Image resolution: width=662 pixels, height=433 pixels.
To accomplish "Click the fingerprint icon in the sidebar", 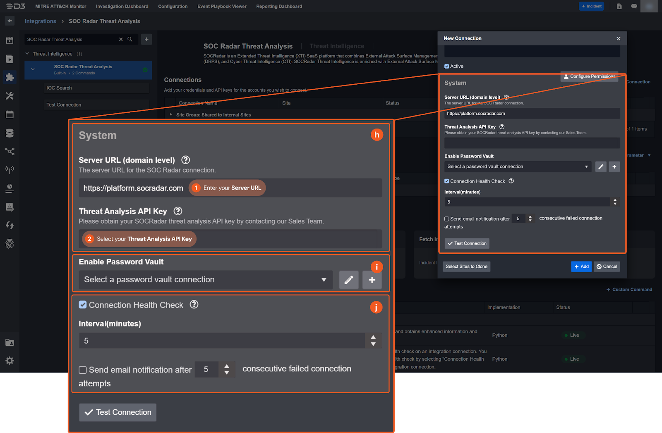I will pyautogui.click(x=10, y=244).
